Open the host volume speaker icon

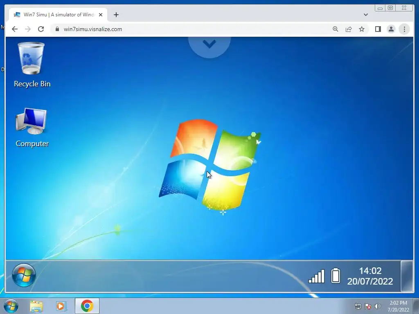click(x=378, y=306)
